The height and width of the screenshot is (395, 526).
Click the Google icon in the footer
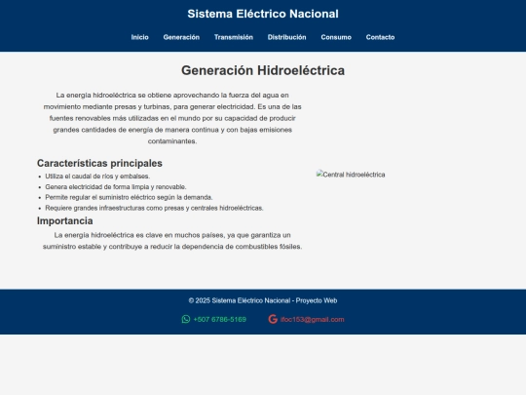pos(273,319)
